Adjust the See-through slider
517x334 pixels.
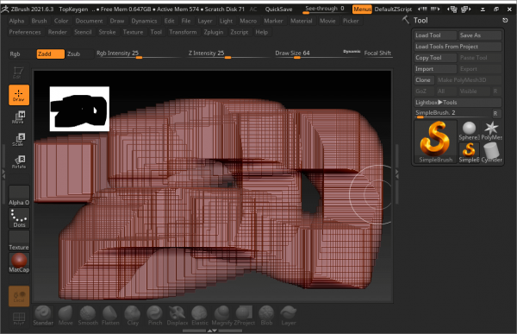[x=325, y=9]
